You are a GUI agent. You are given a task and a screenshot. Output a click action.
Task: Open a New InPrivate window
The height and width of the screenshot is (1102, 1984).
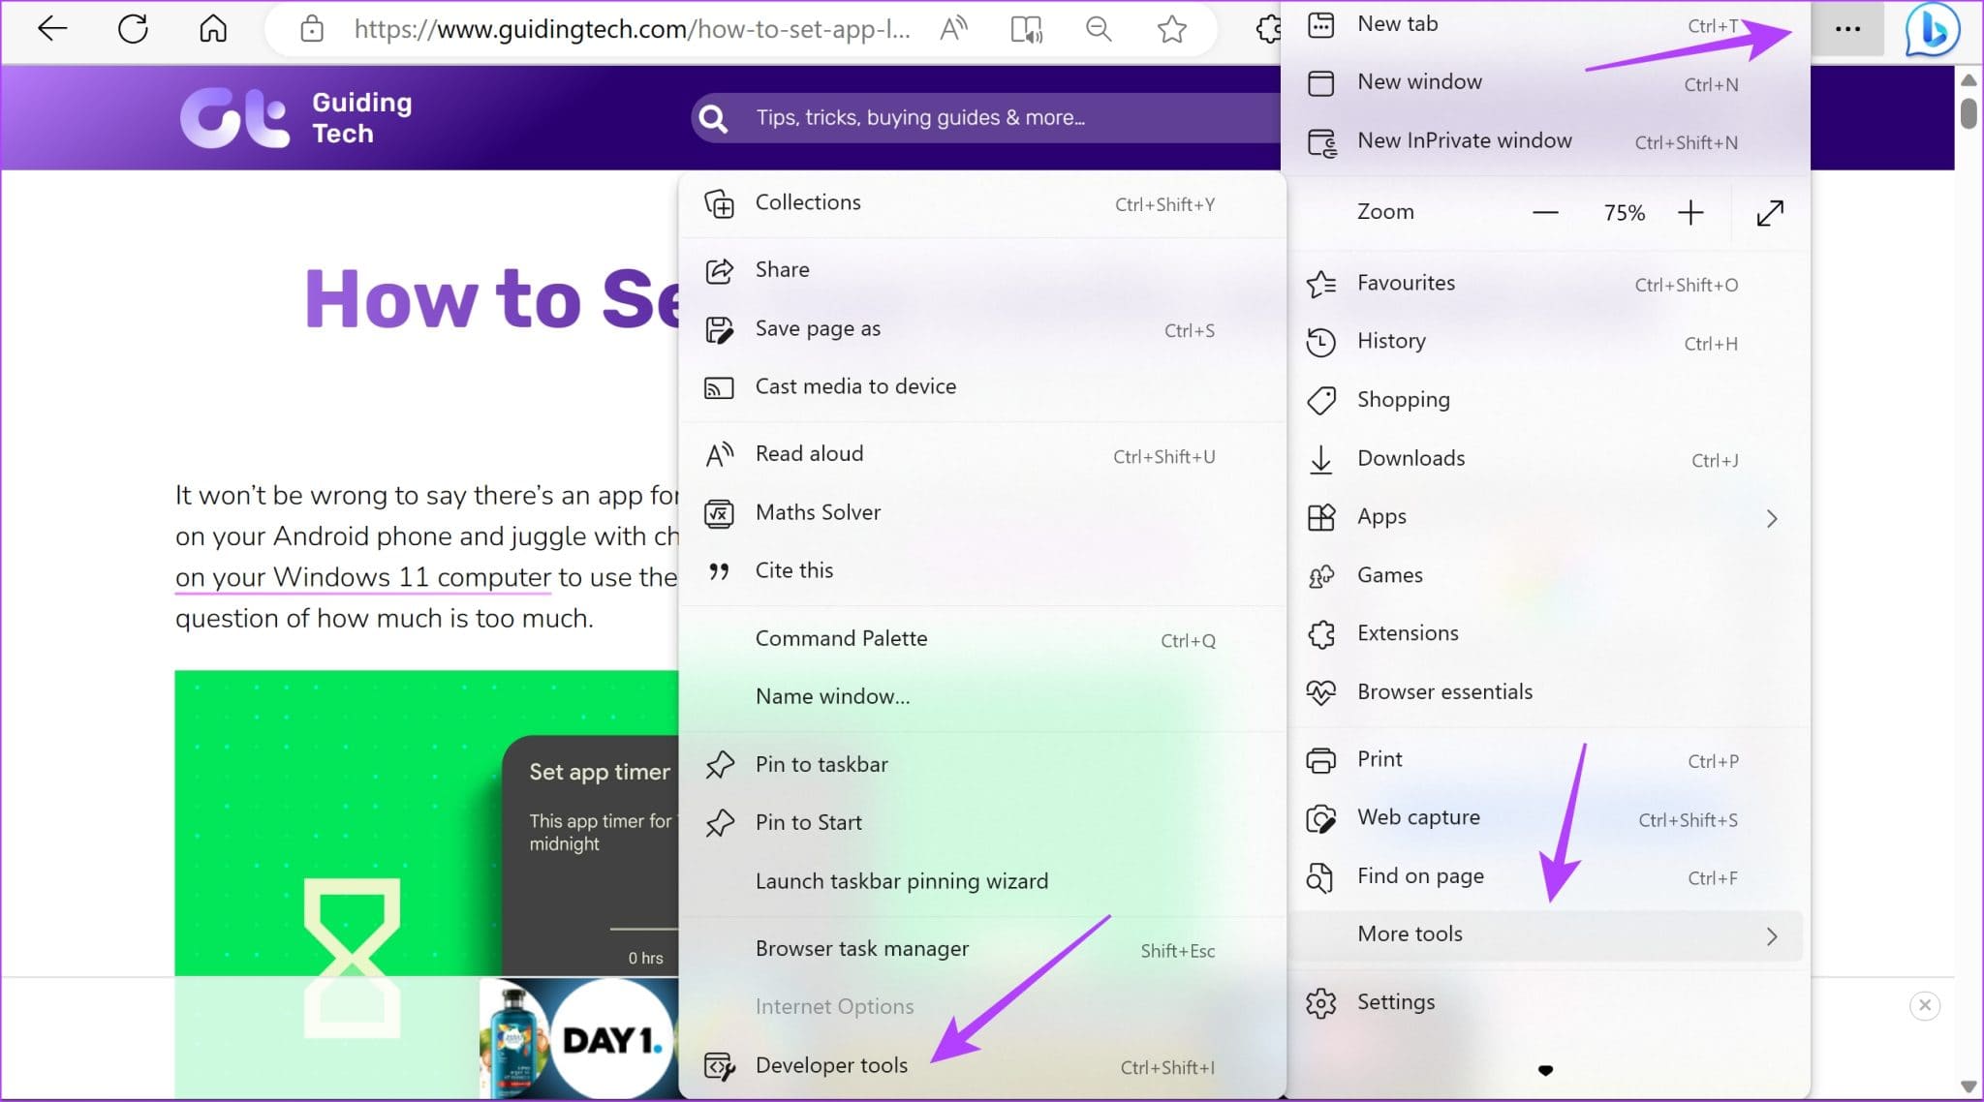tap(1464, 140)
